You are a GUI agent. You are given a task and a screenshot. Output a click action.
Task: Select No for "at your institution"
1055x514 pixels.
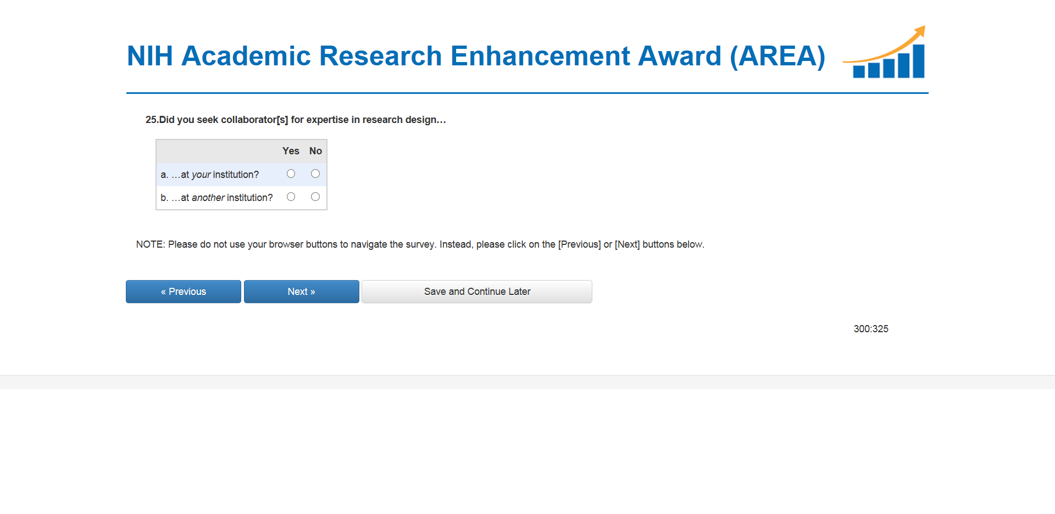pyautogui.click(x=315, y=174)
